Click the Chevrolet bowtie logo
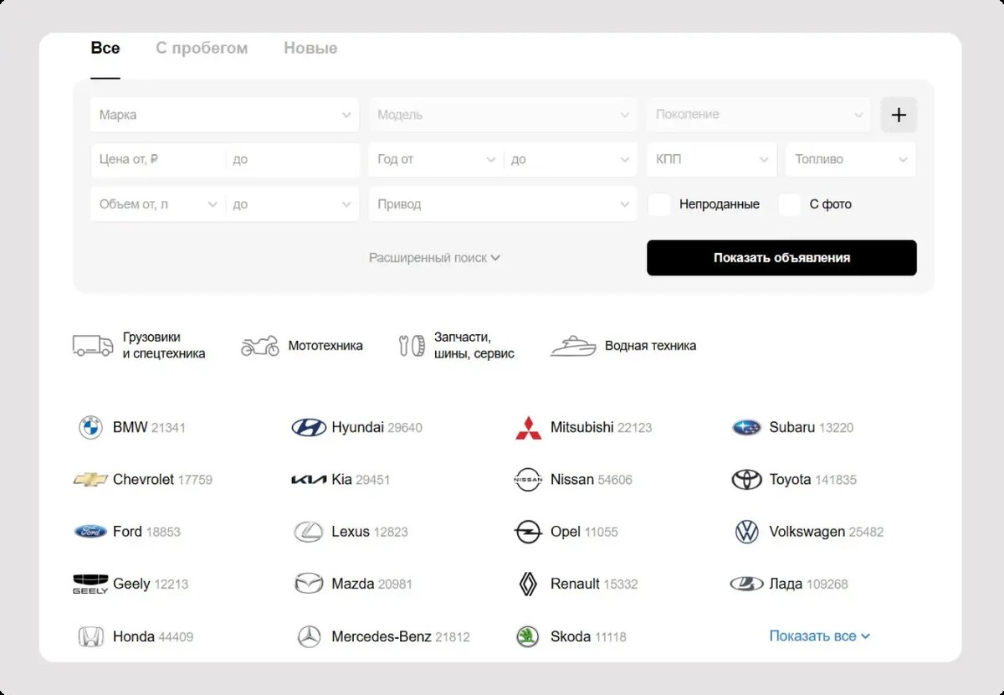Screen dimensions: 1004x695 tap(90, 480)
